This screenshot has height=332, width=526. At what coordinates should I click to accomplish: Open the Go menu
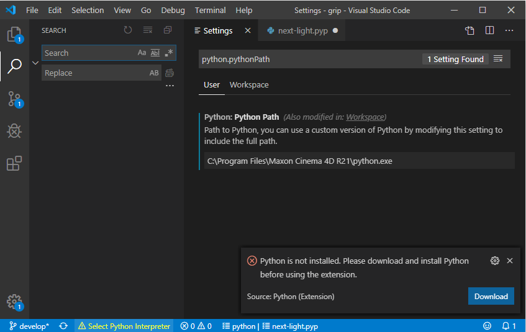pos(146,11)
